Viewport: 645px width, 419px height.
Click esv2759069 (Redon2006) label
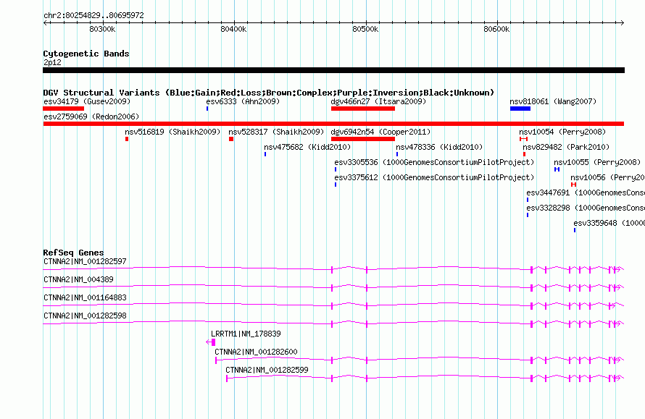point(91,117)
